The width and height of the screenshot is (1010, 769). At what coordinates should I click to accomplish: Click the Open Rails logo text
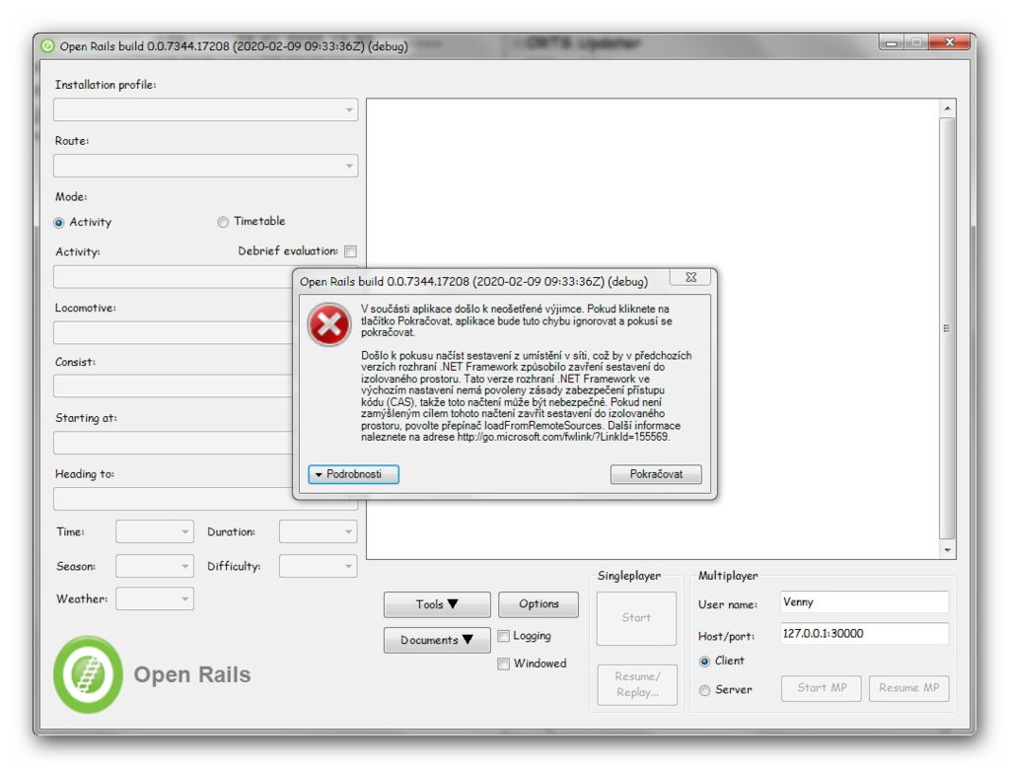(192, 675)
